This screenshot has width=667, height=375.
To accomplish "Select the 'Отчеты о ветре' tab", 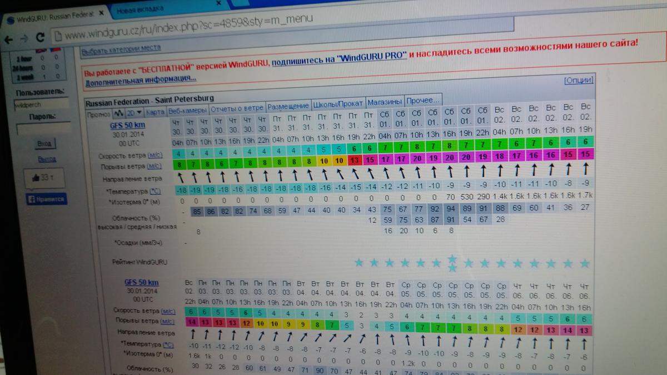I will [x=237, y=107].
